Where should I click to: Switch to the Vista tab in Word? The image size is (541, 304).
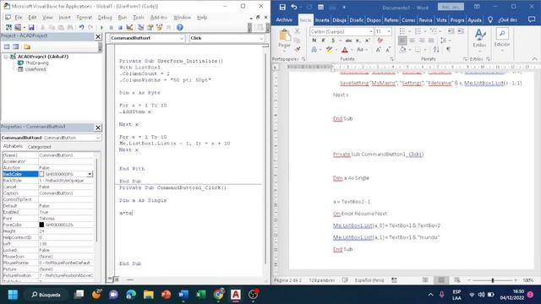441,20
